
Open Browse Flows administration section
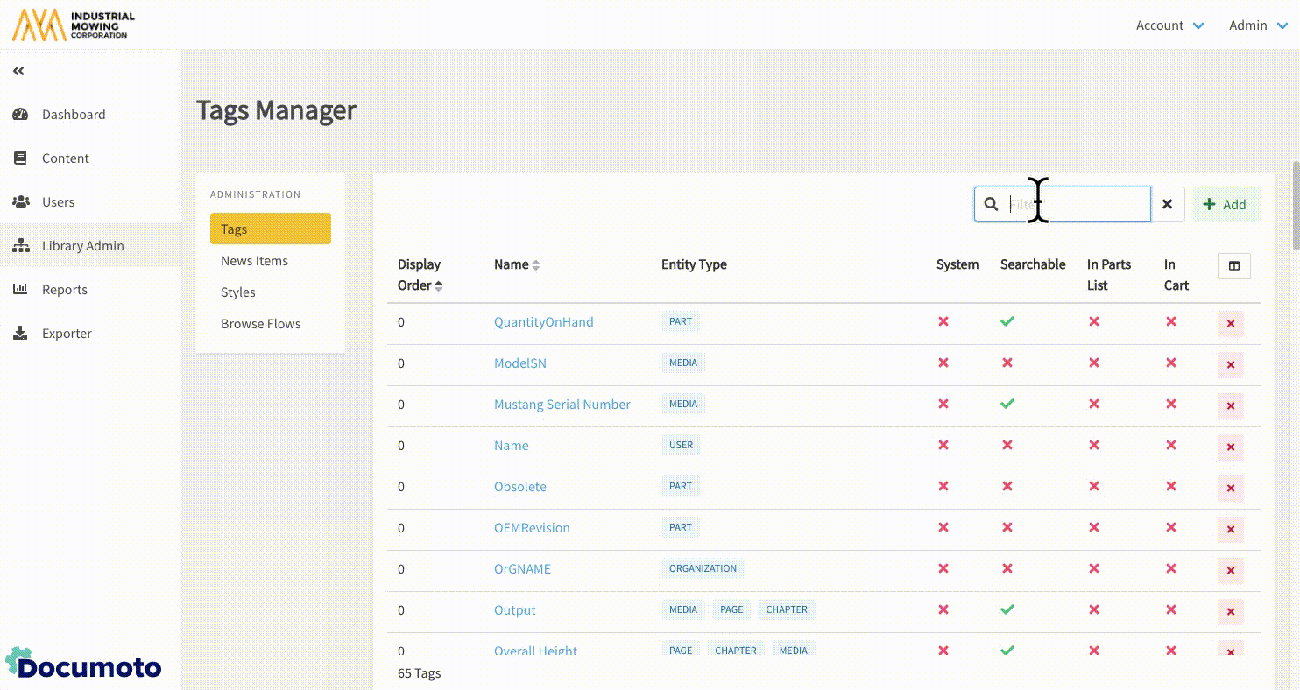[x=260, y=324]
